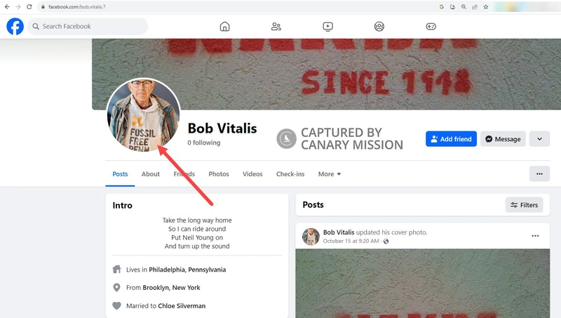
Task: Click the Home icon in top navigation
Action: (x=224, y=27)
